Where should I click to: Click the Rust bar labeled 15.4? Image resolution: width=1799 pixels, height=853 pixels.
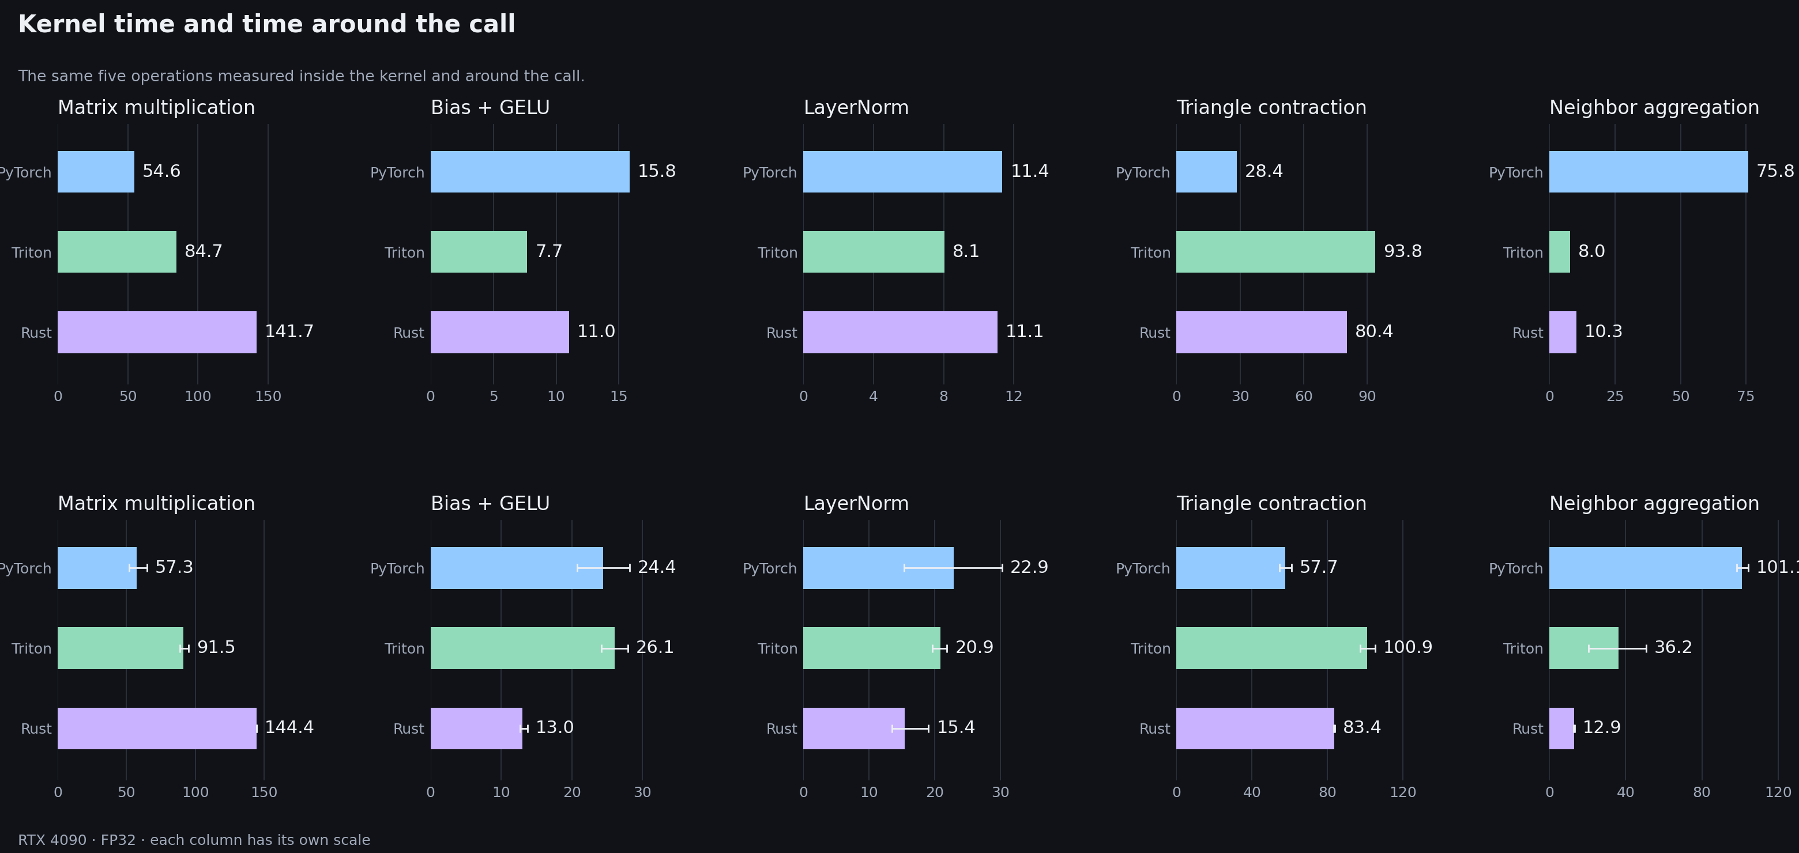click(x=854, y=729)
